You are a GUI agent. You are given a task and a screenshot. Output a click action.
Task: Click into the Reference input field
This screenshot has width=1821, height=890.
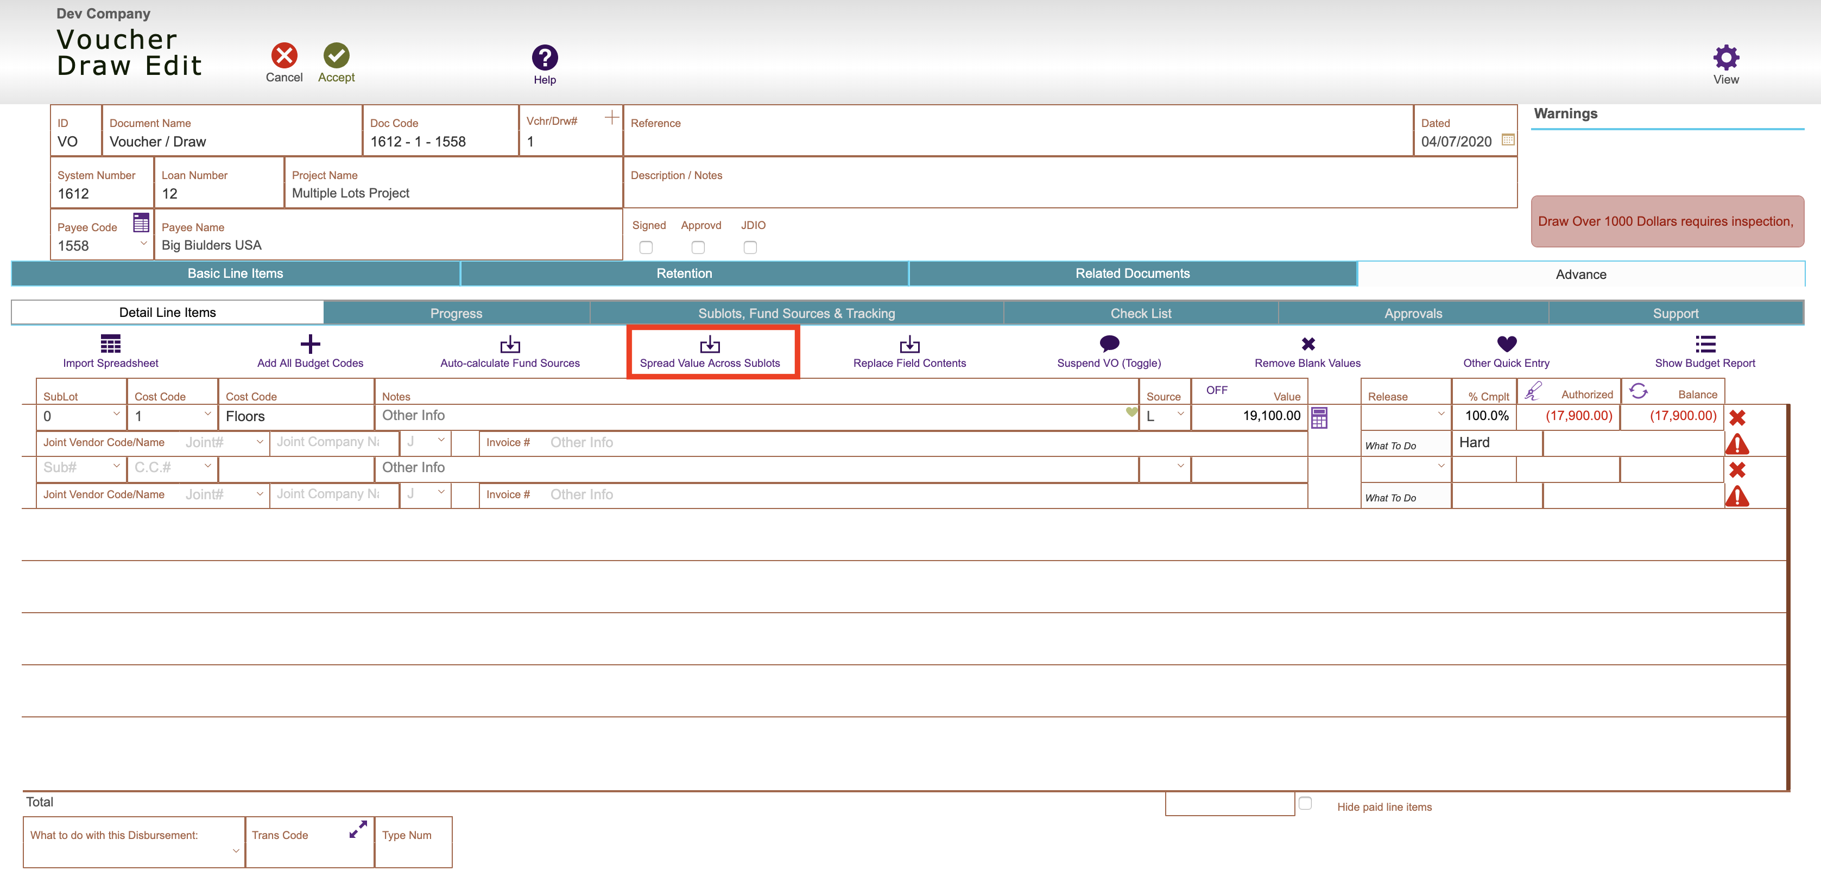1017,141
